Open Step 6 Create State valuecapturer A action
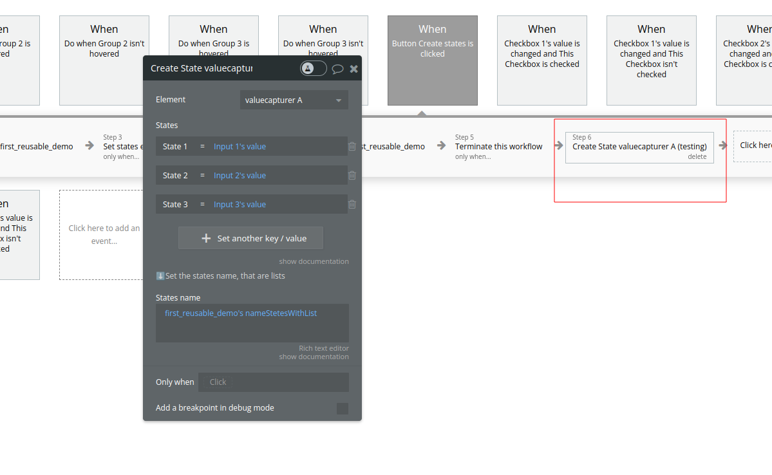772x475 pixels. [x=639, y=146]
